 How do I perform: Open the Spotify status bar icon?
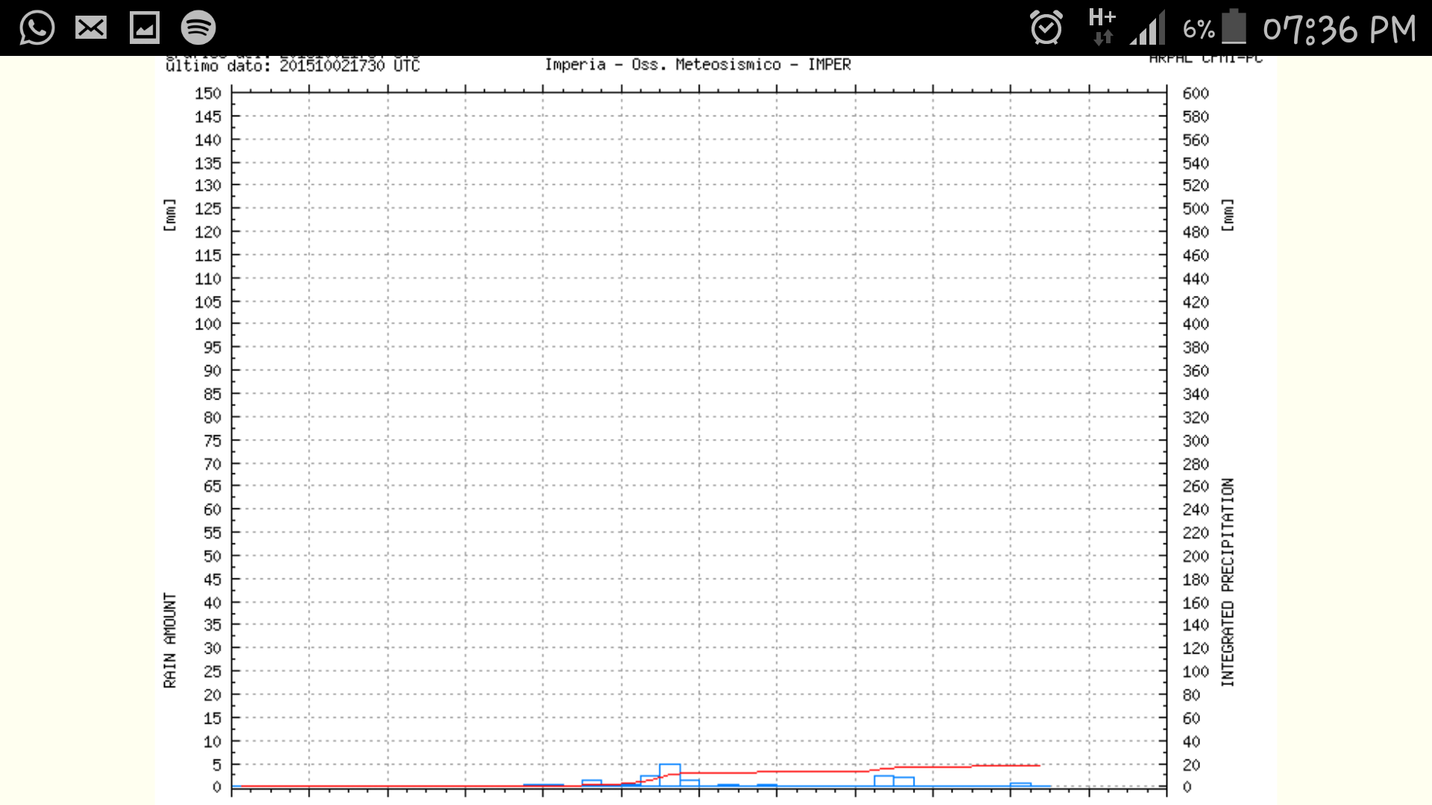pyautogui.click(x=198, y=28)
